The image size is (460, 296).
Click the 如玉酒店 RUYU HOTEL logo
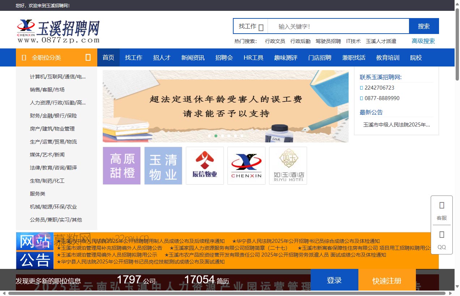point(288,166)
